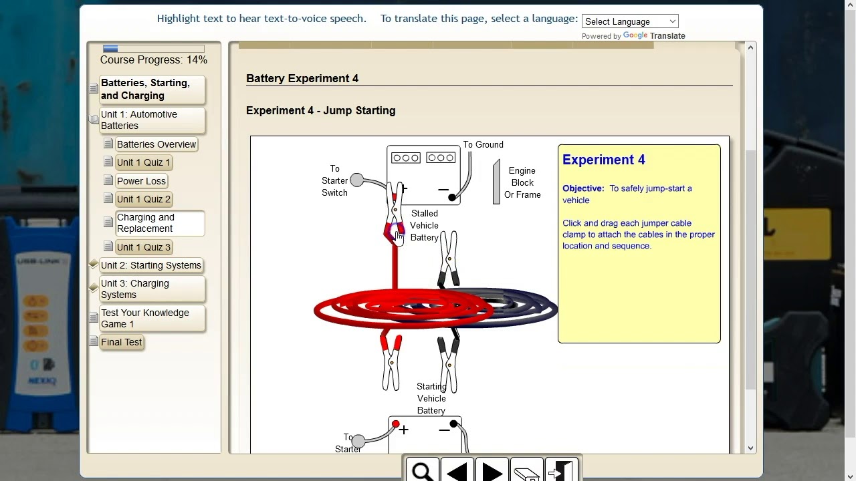Click lower black jumper cable clamp
The height and width of the screenshot is (481, 856).
click(x=449, y=364)
